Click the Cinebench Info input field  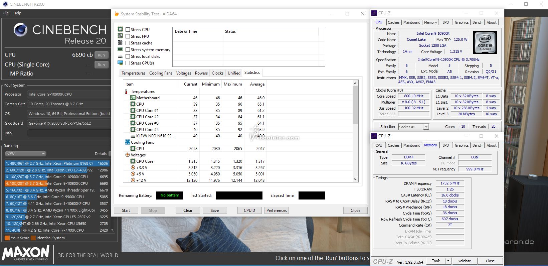pyautogui.click(x=68, y=133)
